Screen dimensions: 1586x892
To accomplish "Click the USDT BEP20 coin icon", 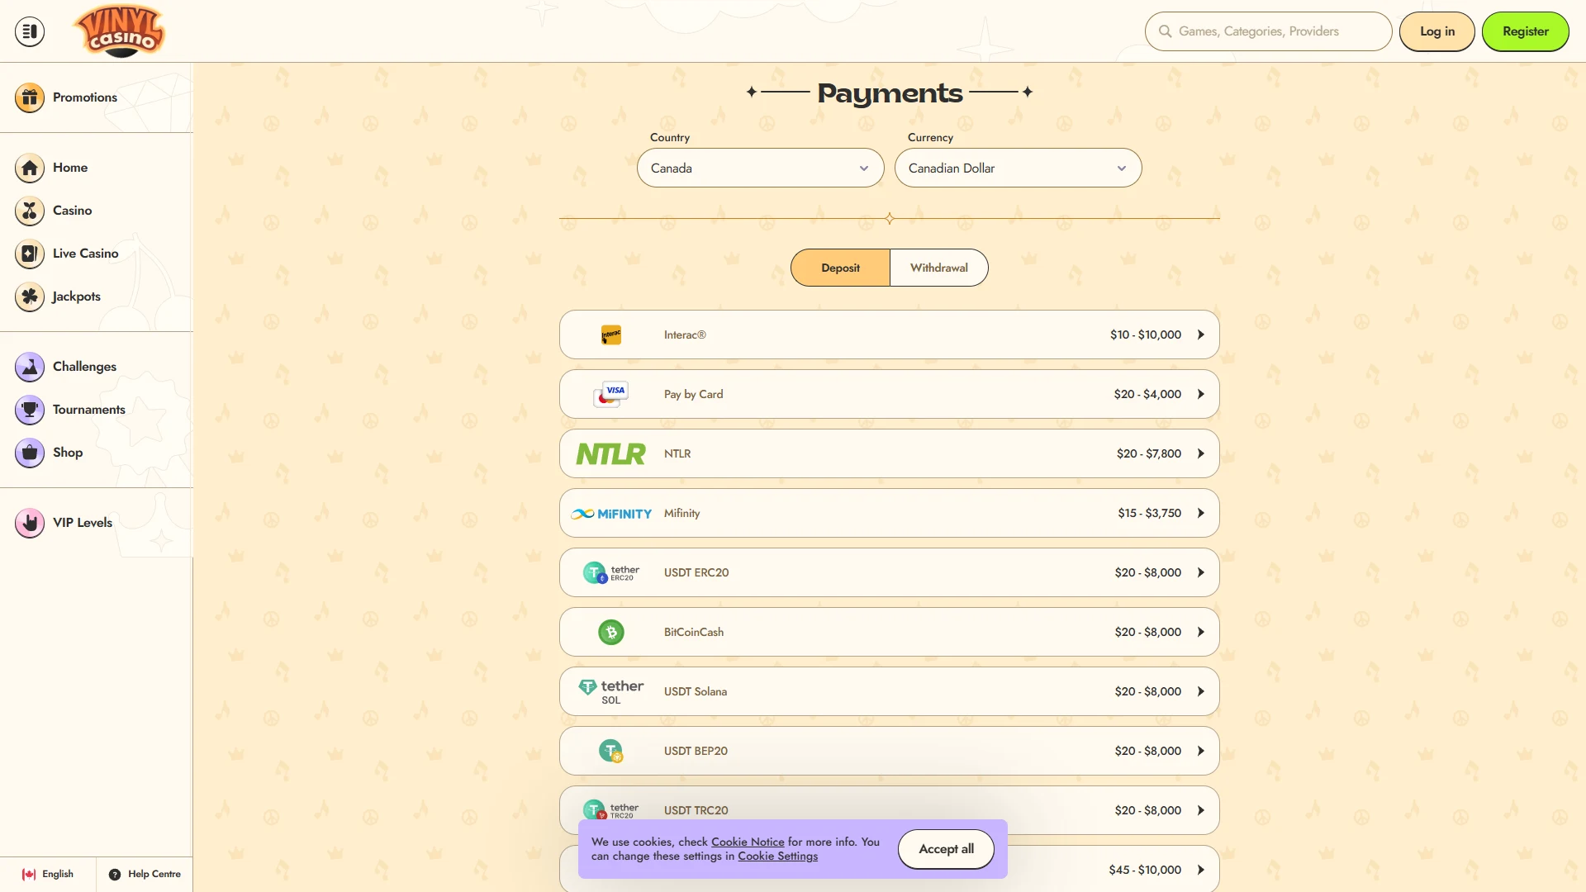I will point(611,751).
